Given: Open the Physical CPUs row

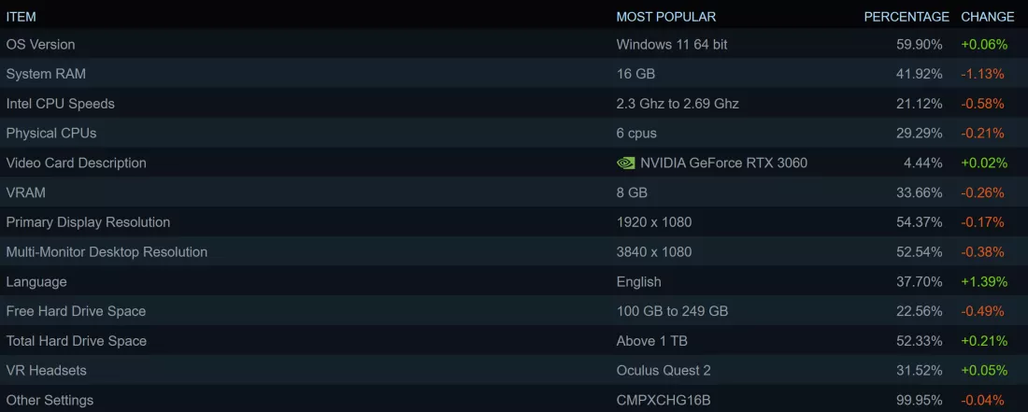Looking at the screenshot, I should pyautogui.click(x=514, y=133).
